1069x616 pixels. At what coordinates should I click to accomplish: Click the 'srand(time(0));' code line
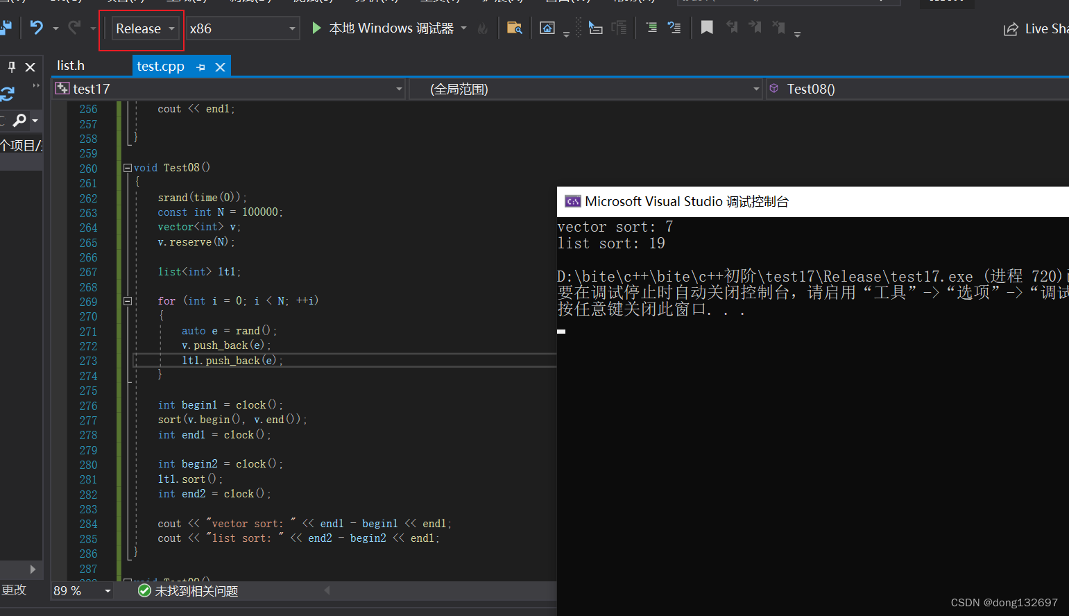[202, 198]
